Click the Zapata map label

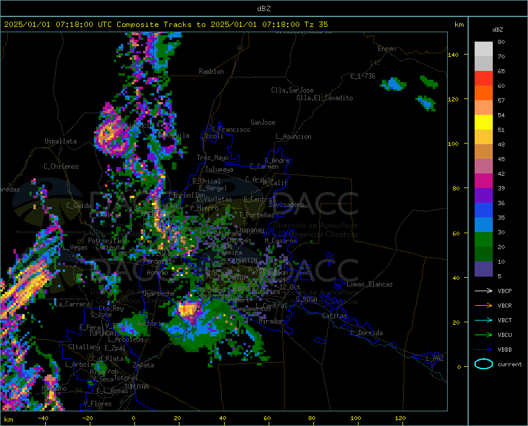click(x=144, y=365)
